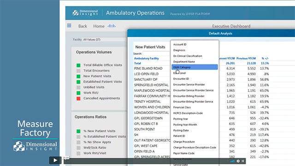Select Patient ID entry
Viewport: 295px width, 166px height.
(179, 136)
